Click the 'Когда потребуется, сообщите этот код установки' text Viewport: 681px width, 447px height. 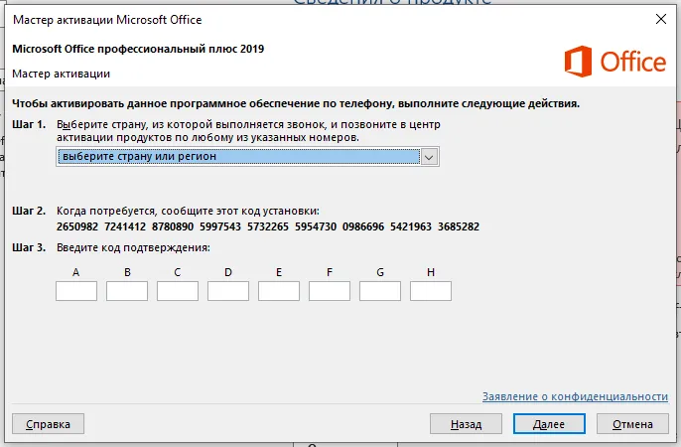pos(188,212)
